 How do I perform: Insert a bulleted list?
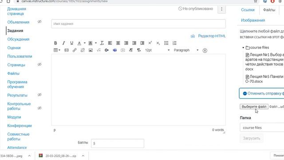[166, 43]
